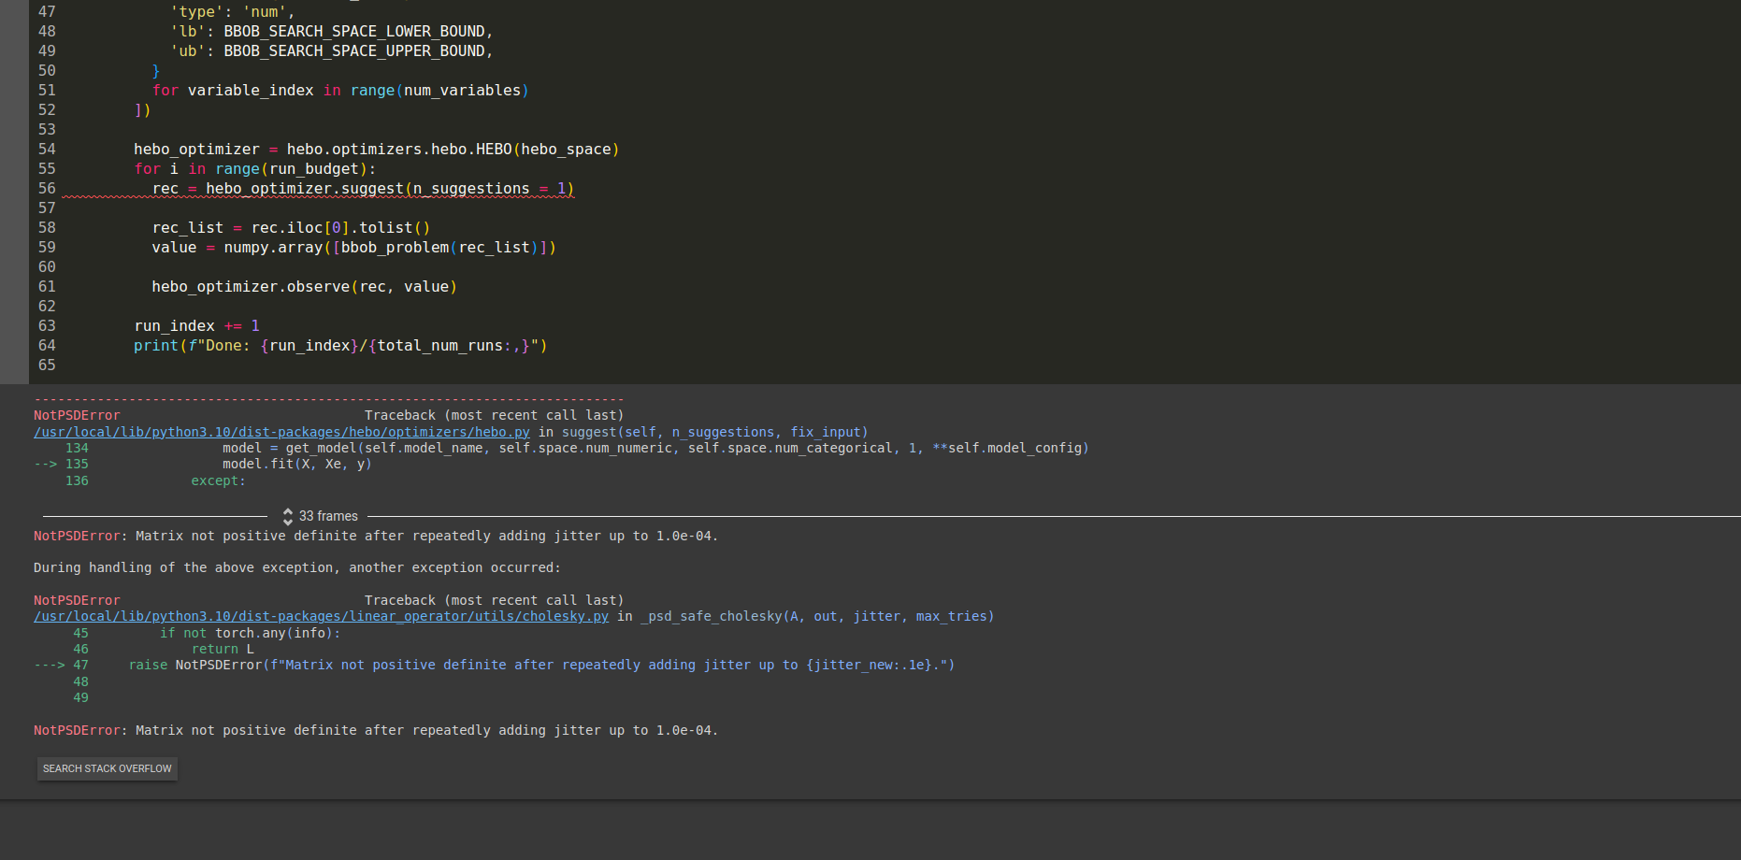Expand the collapsed 33 frames traceback section

(x=326, y=515)
